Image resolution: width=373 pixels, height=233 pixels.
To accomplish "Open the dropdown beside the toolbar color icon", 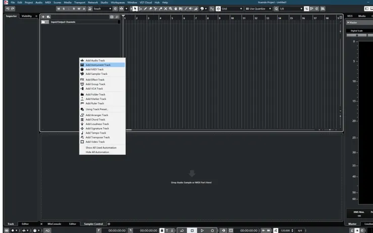I will tap(206, 9).
